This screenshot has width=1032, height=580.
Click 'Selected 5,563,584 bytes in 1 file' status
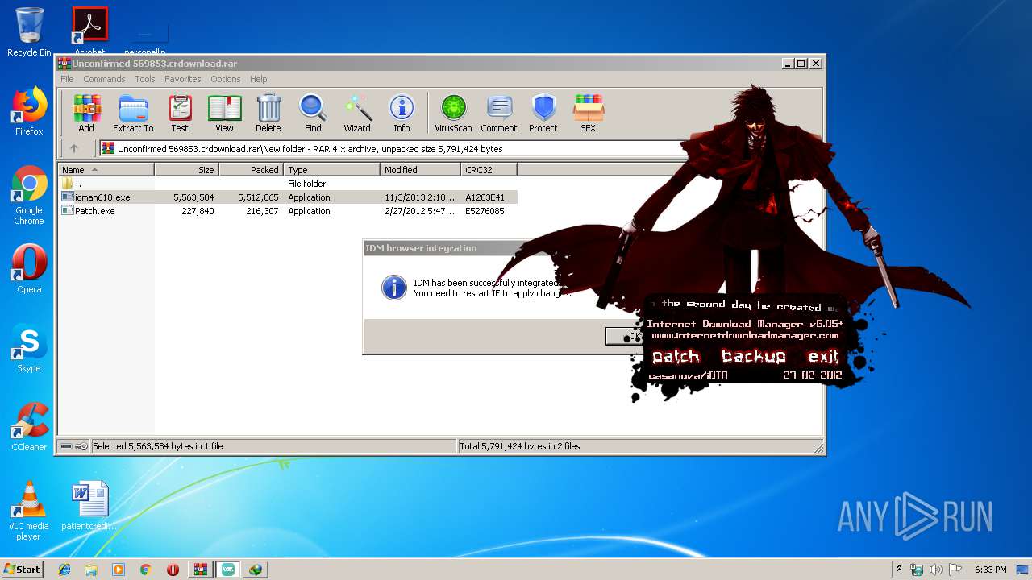pos(158,446)
